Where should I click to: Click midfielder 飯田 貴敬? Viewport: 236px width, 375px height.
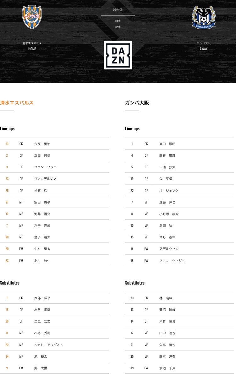point(42,202)
